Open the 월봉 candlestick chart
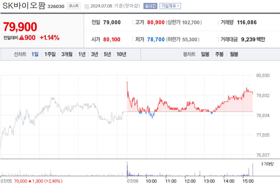 pos(234,54)
